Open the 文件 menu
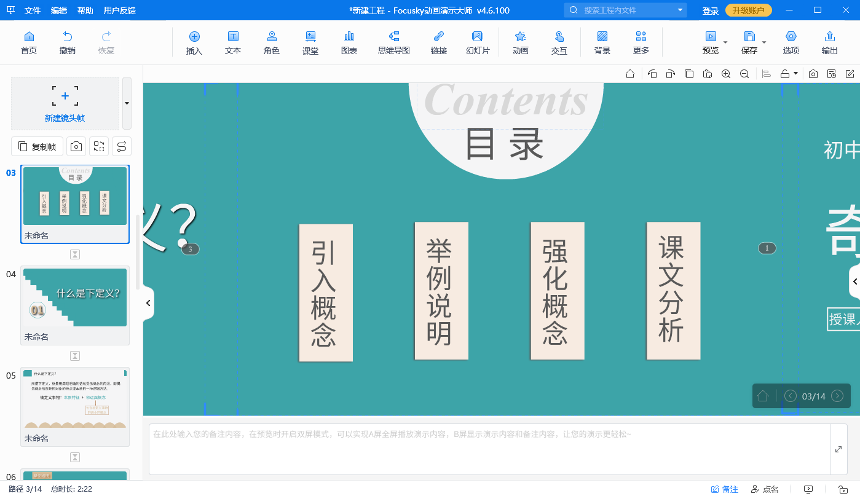 [33, 10]
